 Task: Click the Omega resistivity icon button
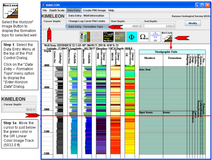coord(144,37)
